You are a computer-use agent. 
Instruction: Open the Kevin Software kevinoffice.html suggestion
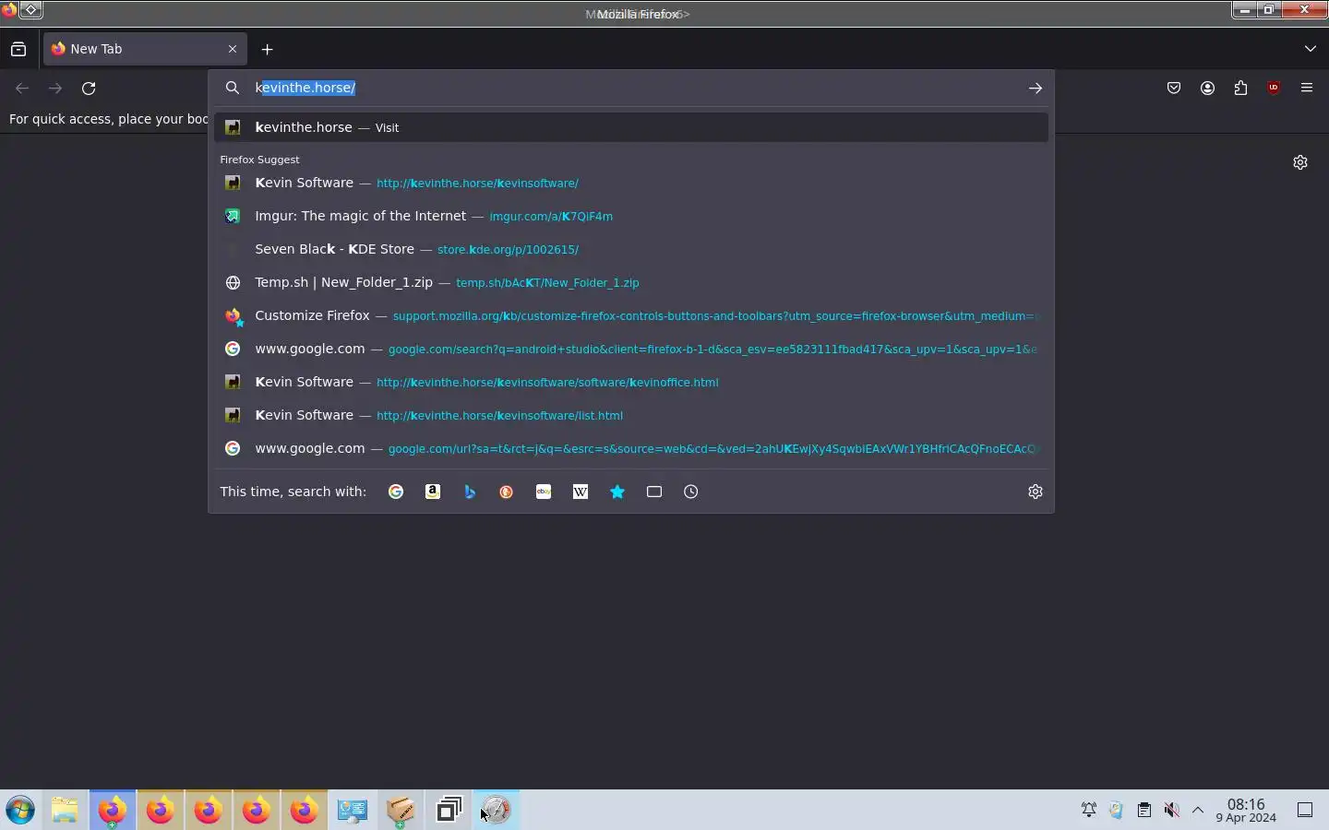tap(631, 382)
